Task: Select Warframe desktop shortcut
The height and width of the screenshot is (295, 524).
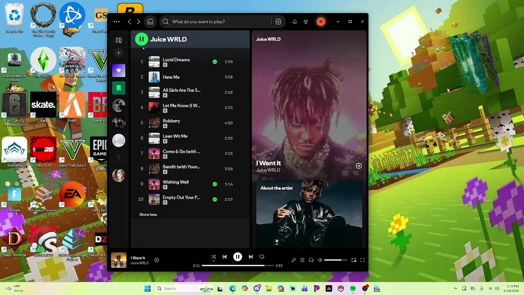Action: (14, 152)
